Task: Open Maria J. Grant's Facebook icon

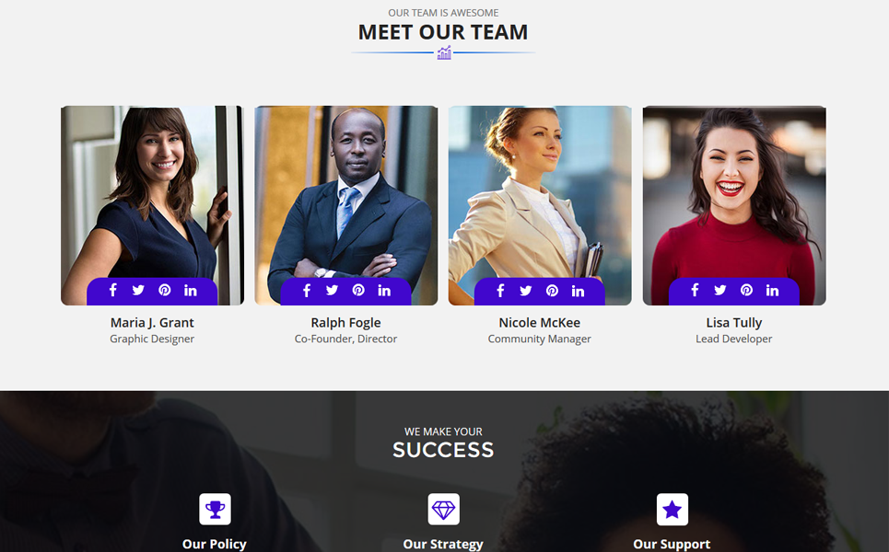Action: coord(112,291)
